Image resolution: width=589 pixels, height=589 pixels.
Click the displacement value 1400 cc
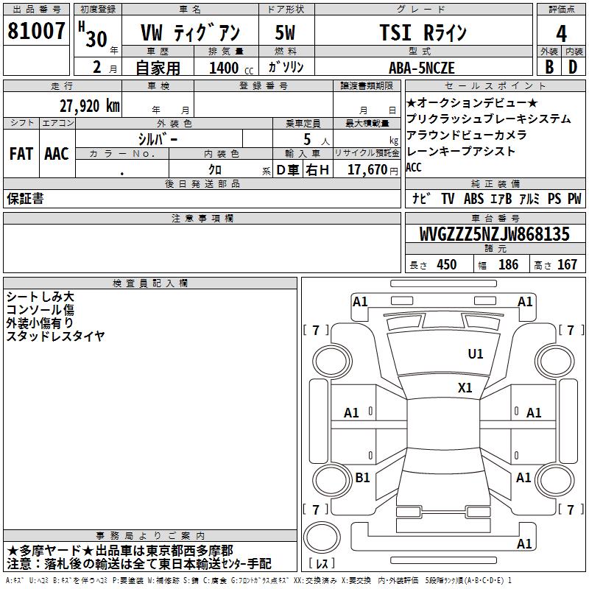coord(231,68)
